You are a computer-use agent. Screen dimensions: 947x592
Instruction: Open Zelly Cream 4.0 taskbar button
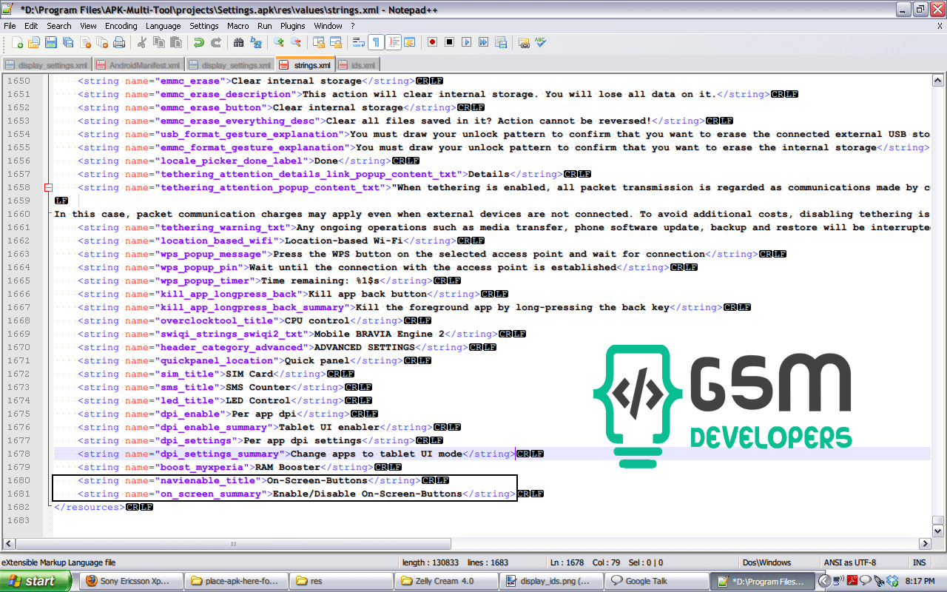pos(445,581)
